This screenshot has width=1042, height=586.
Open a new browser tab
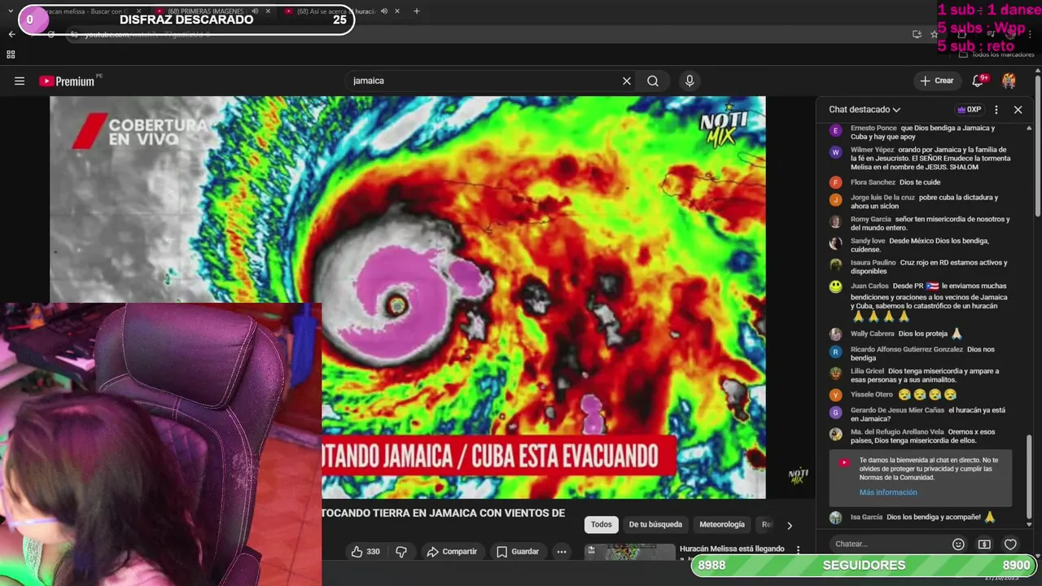[x=416, y=11]
